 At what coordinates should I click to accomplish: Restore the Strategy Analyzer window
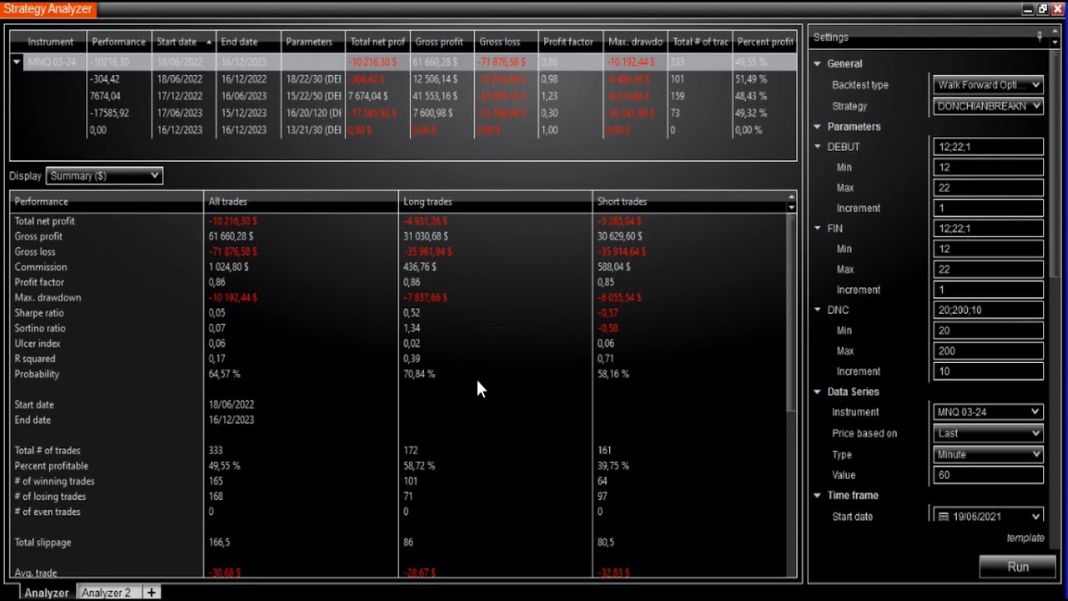(x=1043, y=9)
